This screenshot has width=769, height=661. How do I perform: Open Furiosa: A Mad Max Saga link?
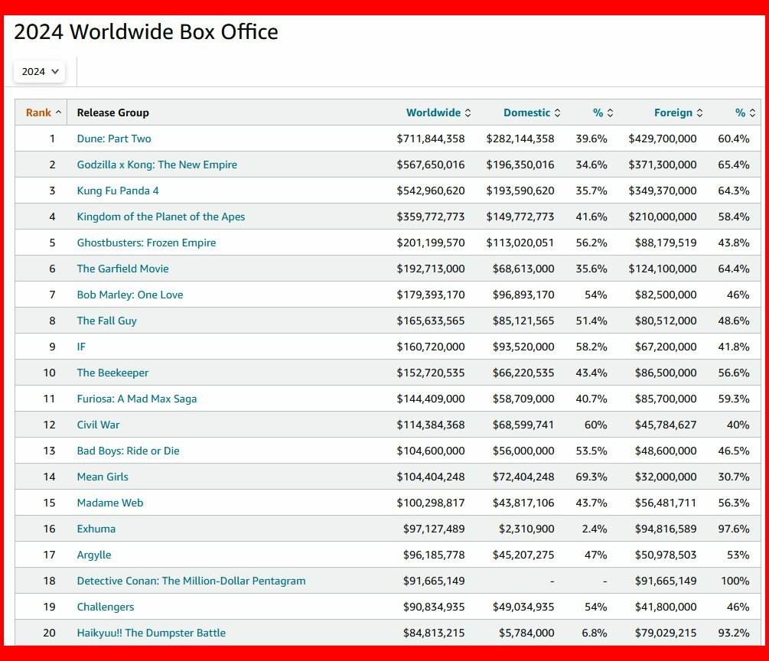click(137, 399)
